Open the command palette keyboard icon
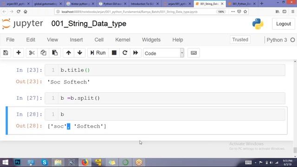Screen dimensions: 297x167 pyautogui.click(x=194, y=53)
